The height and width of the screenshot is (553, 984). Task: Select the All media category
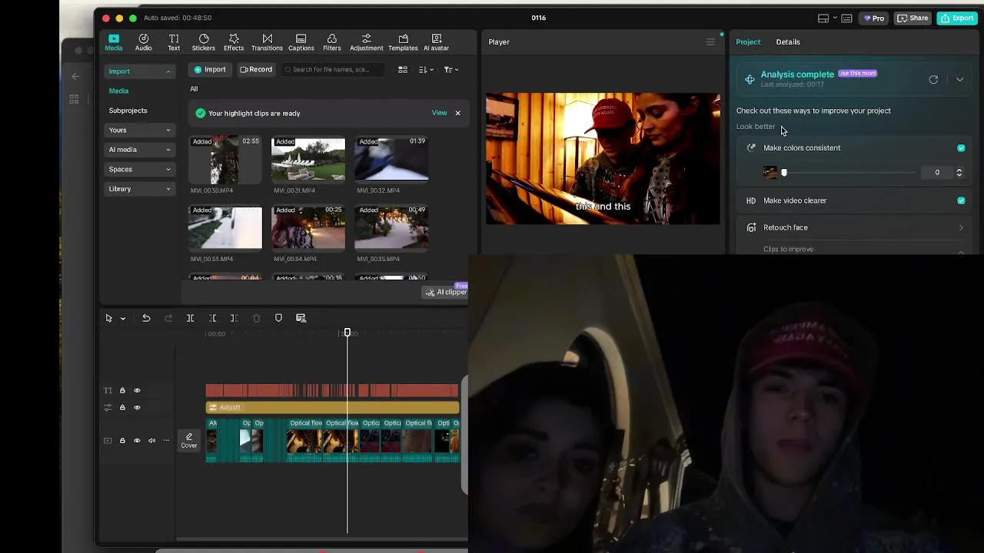point(194,89)
